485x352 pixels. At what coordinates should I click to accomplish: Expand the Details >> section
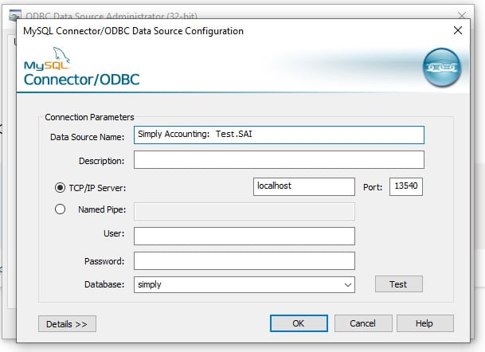click(68, 323)
